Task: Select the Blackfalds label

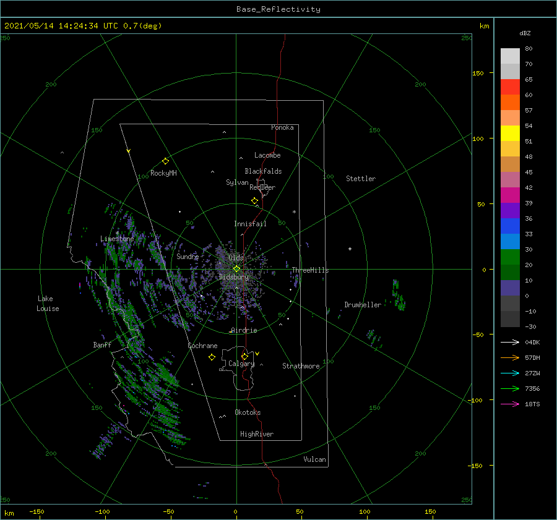Action: [x=263, y=171]
